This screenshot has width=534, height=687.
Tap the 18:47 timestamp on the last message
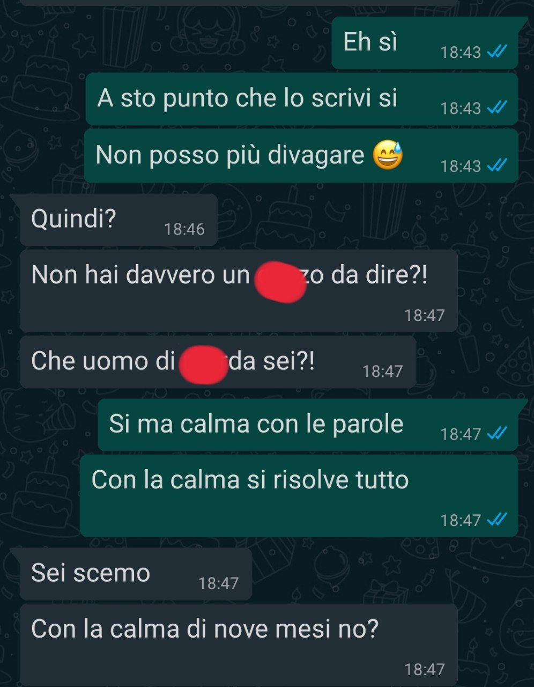(425, 669)
